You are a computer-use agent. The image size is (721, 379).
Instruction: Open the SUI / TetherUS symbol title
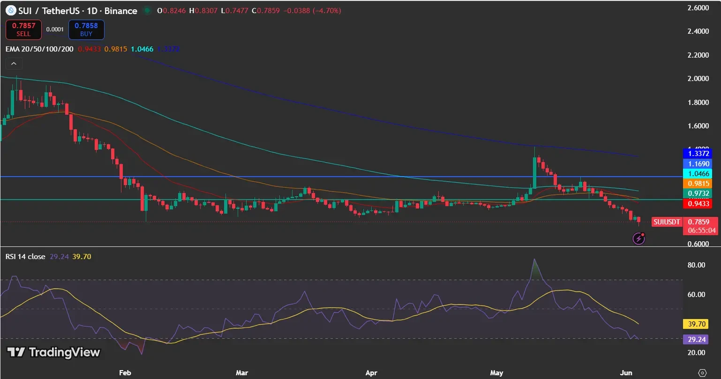[x=78, y=11]
